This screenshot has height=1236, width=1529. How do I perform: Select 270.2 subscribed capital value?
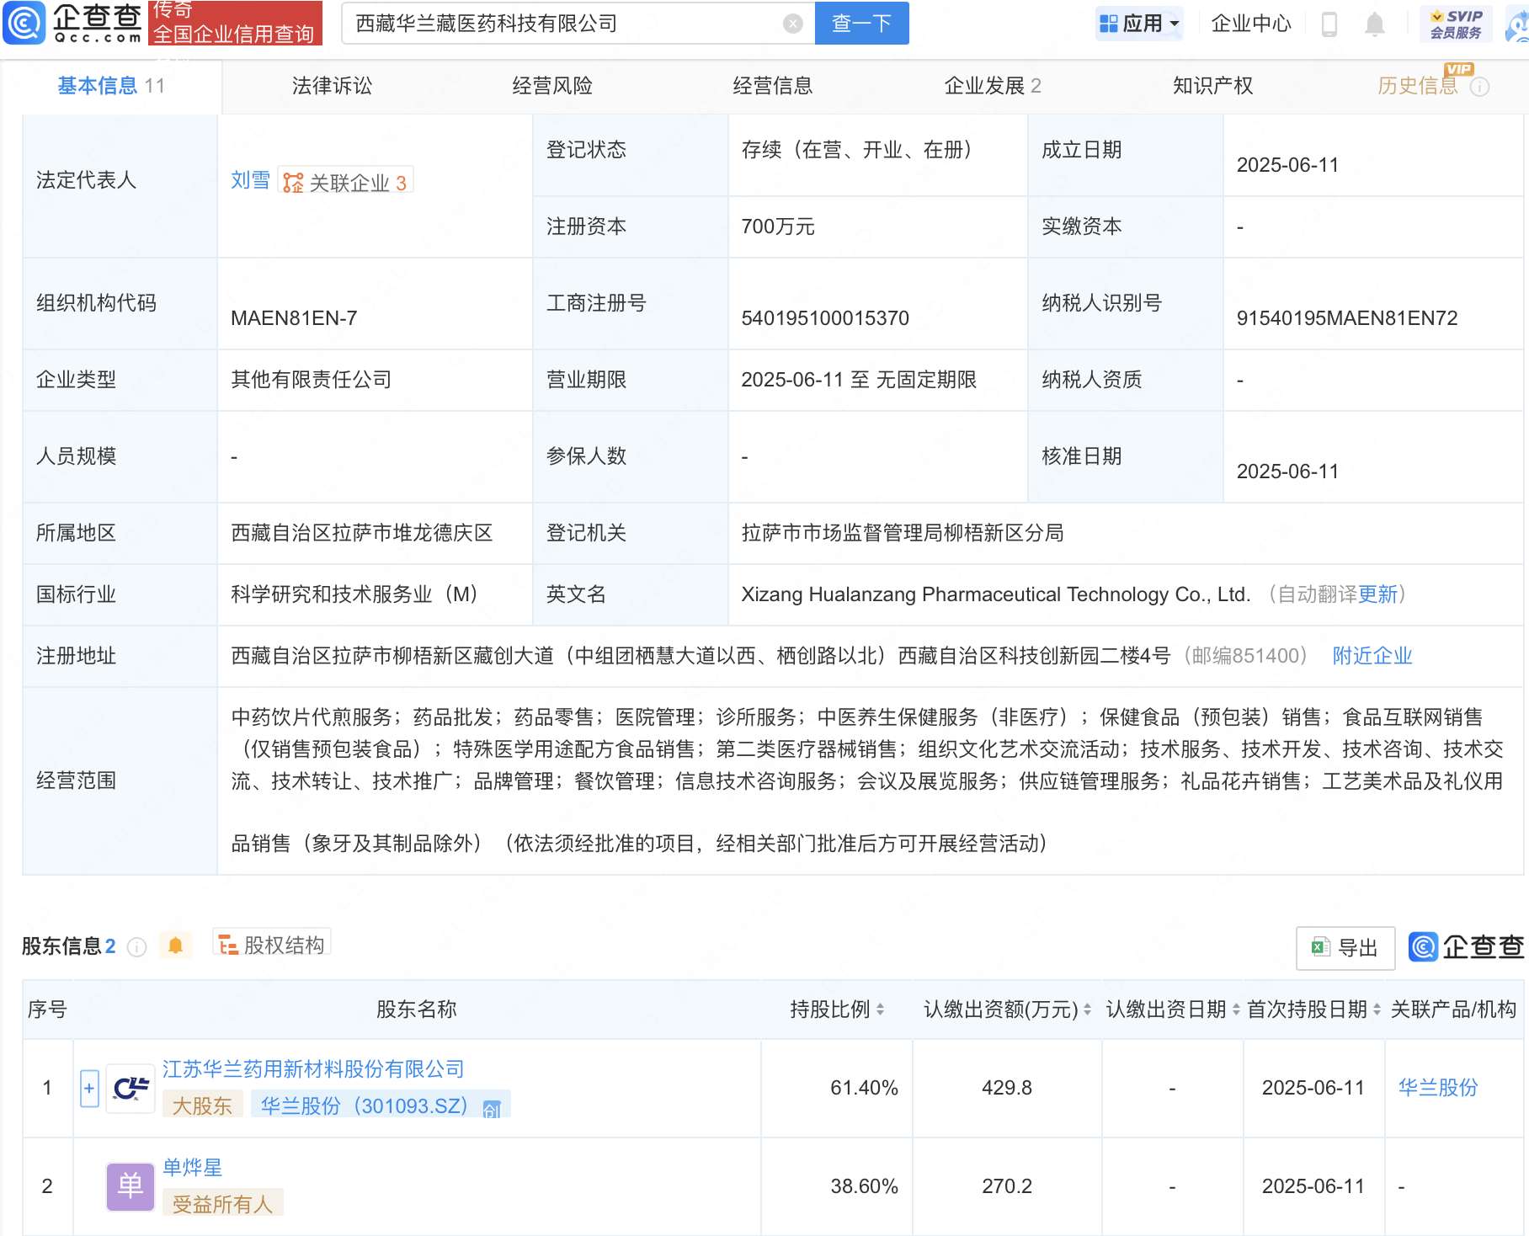[x=1007, y=1186]
